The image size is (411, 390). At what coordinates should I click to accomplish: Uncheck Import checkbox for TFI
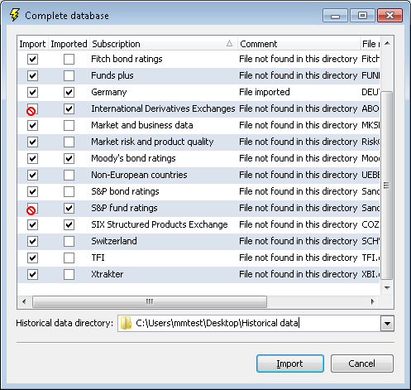32,258
